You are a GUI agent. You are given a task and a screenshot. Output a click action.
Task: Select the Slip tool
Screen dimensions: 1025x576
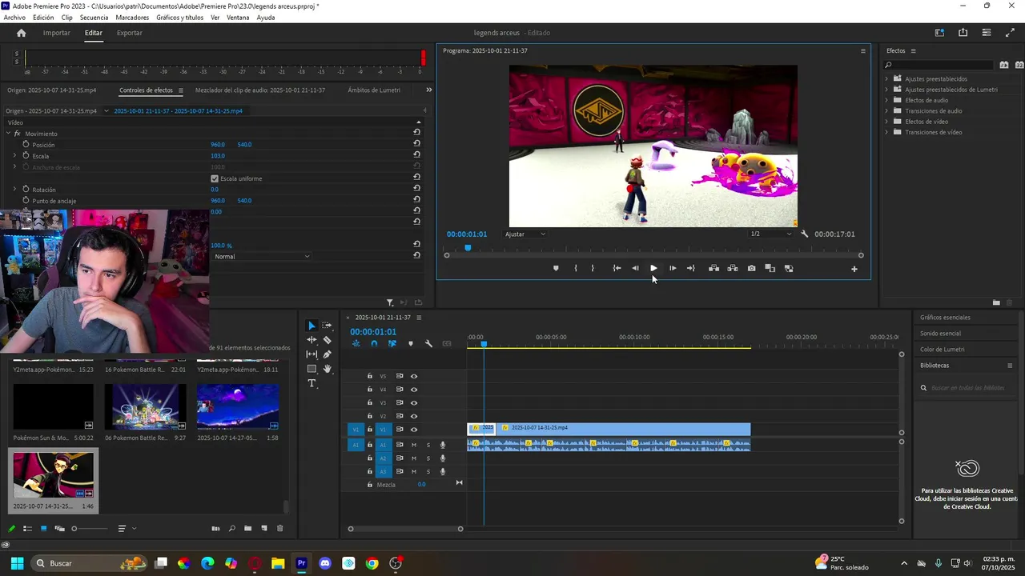[312, 354]
